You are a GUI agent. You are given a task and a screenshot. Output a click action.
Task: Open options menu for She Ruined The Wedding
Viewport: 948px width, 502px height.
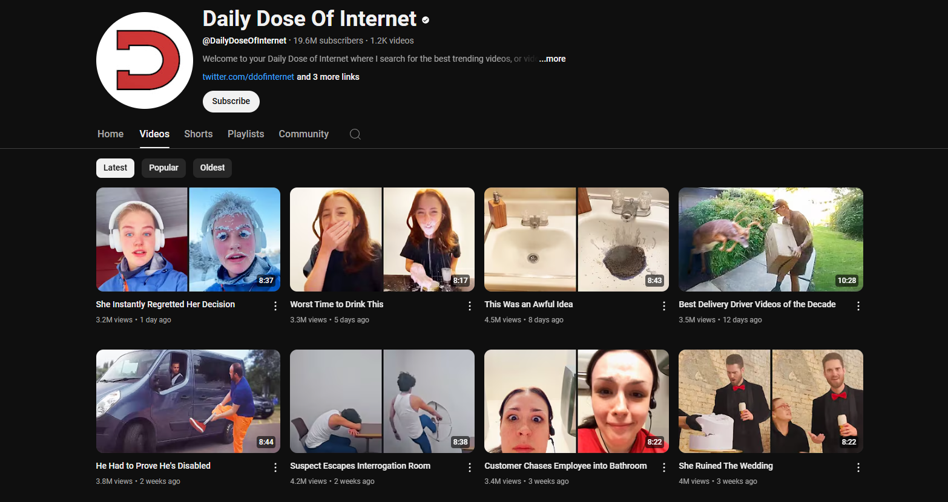point(858,468)
